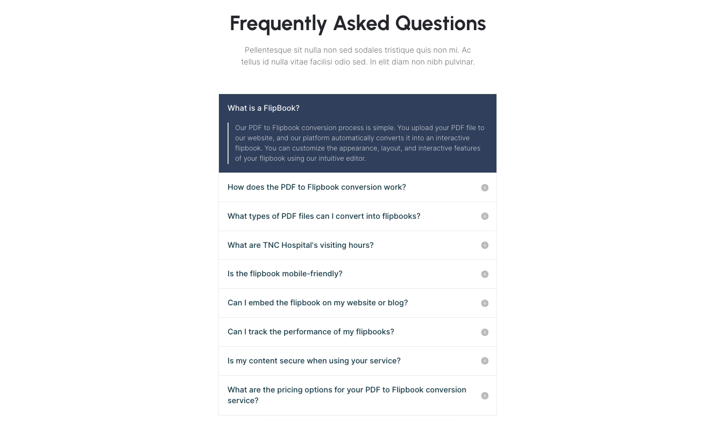Viewport: 724px width, 422px height.
Task: Click plus icon for TNC Hospital visiting hours
Action: coord(485,245)
